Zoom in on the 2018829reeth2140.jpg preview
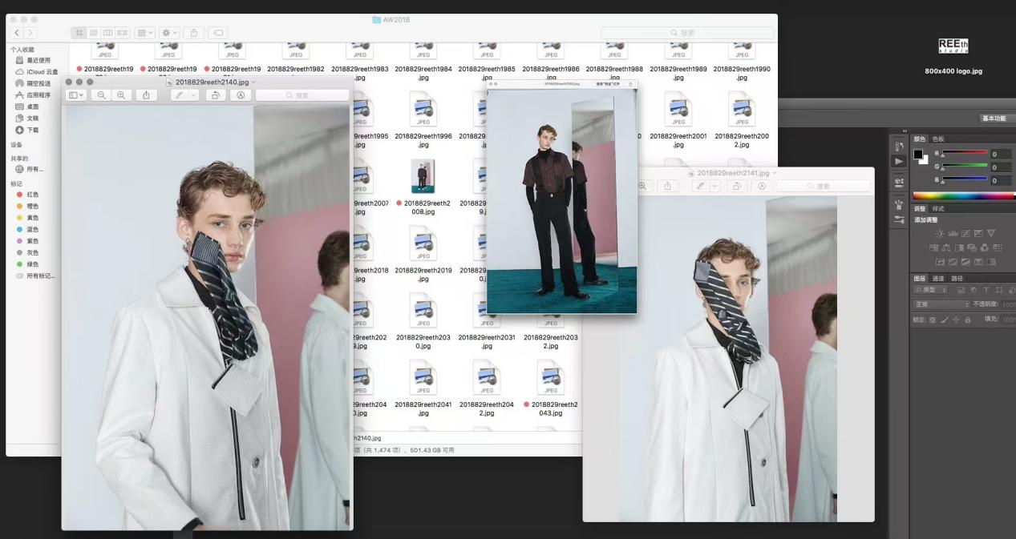The height and width of the screenshot is (539, 1016). [x=121, y=95]
